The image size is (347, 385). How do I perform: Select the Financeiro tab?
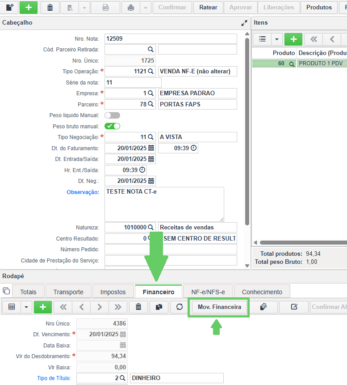click(x=159, y=292)
